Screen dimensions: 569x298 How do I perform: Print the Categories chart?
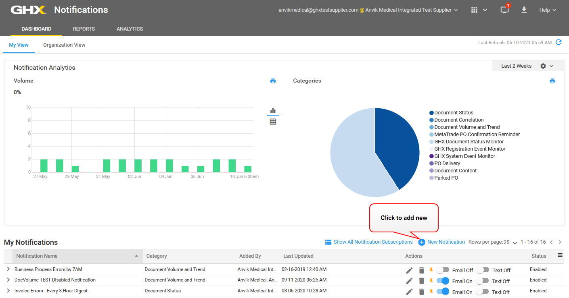[x=552, y=81]
